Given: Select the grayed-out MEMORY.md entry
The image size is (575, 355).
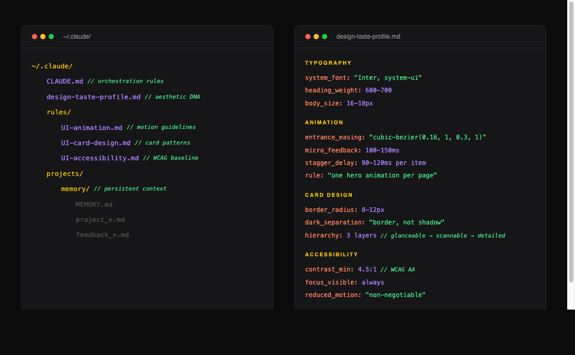Looking at the screenshot, I should [x=94, y=204].
